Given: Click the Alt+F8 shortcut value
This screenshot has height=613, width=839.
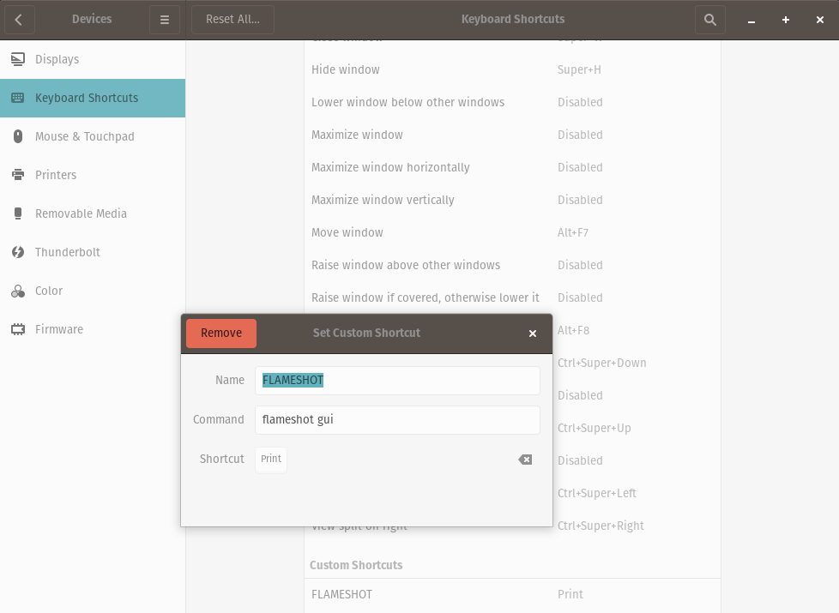Looking at the screenshot, I should [573, 331].
